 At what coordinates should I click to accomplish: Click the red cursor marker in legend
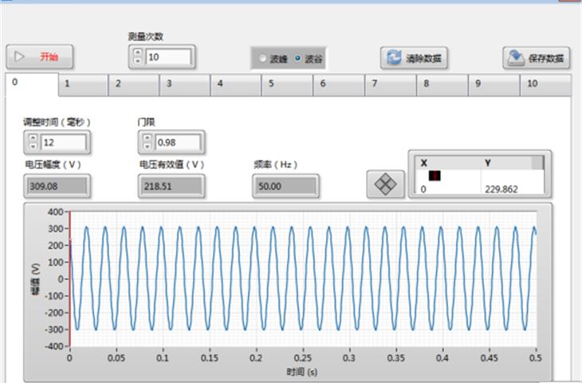[x=435, y=176]
